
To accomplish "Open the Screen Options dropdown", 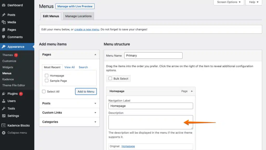I will pos(228,3).
